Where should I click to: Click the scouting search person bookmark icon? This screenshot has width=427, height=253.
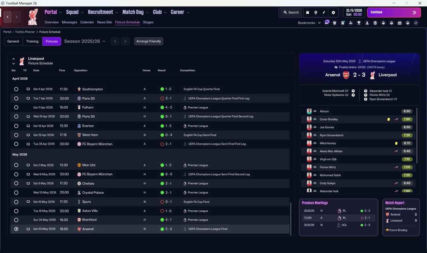(351, 23)
